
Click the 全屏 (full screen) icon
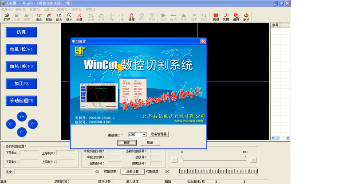coord(79,17)
